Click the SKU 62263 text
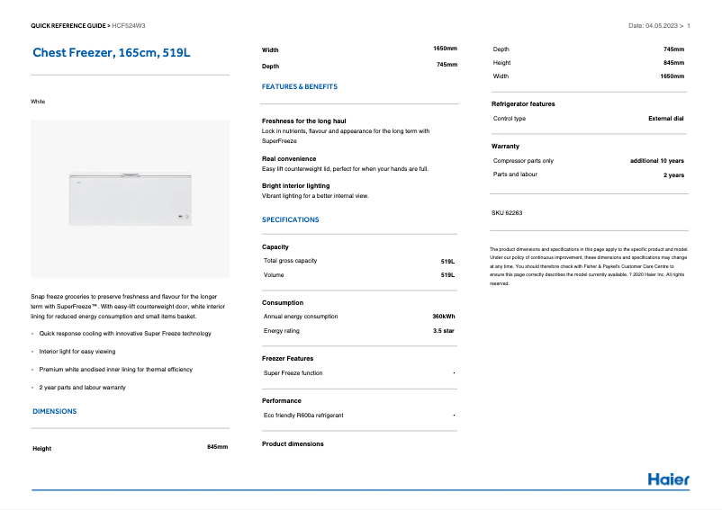Viewport: 722px width, 510px height. [x=507, y=213]
